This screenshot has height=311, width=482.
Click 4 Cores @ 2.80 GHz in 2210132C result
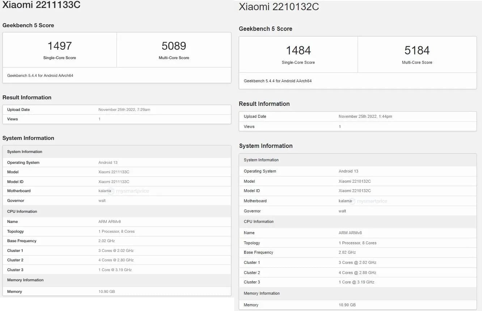358,273
